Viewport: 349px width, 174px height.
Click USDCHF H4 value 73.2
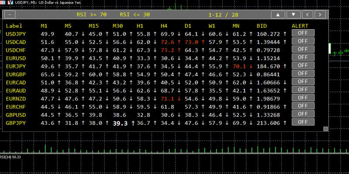(x=168, y=50)
